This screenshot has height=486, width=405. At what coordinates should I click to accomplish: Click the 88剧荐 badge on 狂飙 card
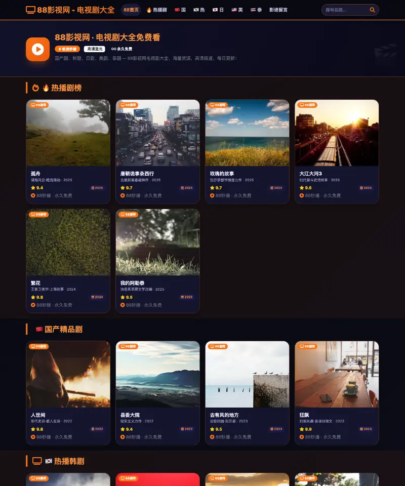tap(307, 346)
